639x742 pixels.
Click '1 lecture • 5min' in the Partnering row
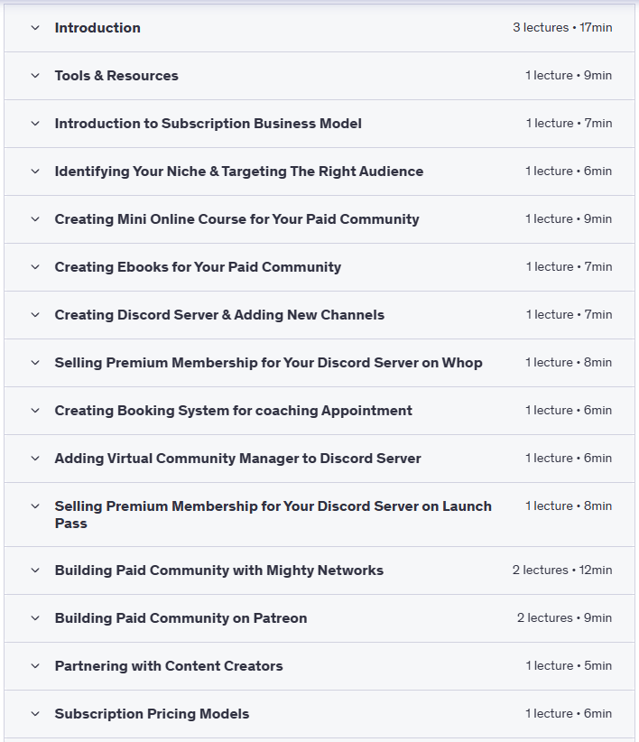click(x=569, y=666)
